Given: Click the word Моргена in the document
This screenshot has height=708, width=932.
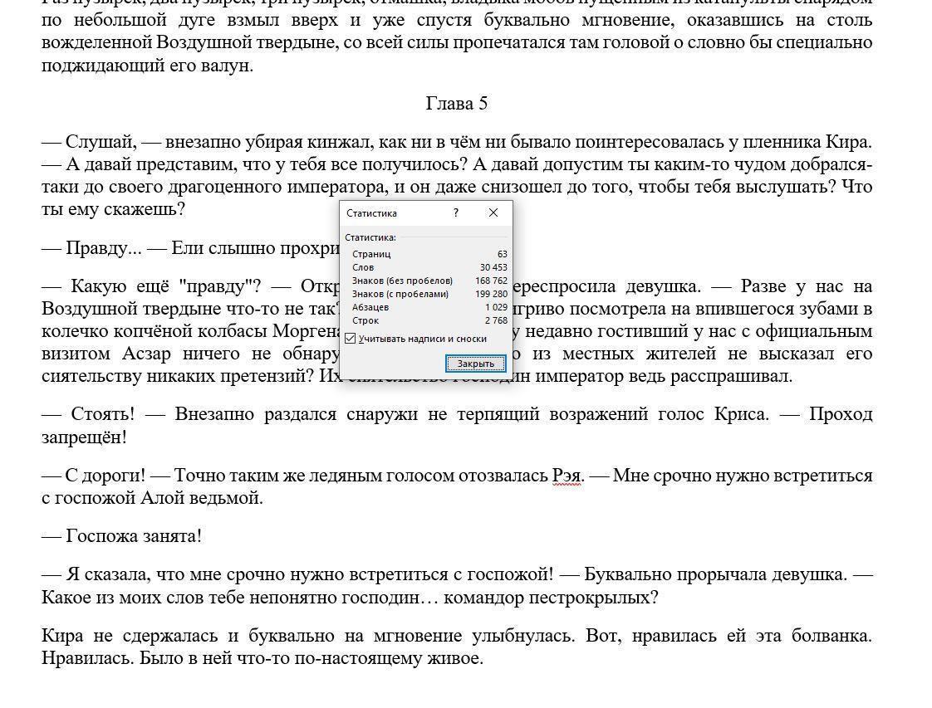Looking at the screenshot, I should 306,331.
